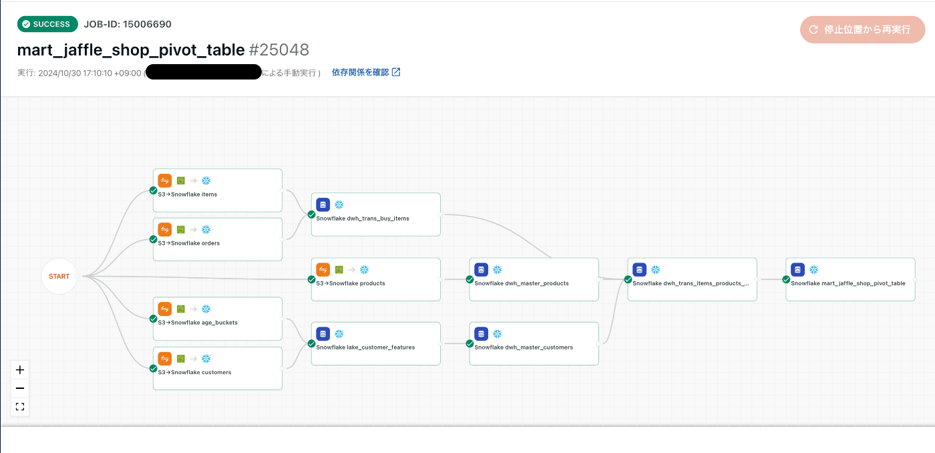Click the blue database icon on dwh_master_customers
Screen dimensions: 935x453
(x=482, y=333)
